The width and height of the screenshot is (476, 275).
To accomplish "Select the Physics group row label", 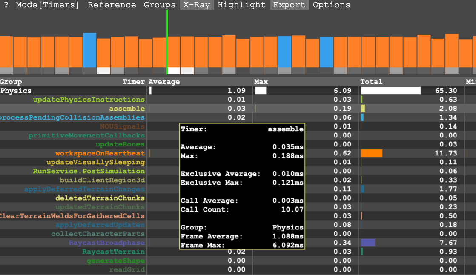I will (x=16, y=91).
